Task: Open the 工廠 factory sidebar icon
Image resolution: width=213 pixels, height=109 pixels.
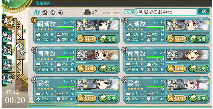Action: tap(7, 79)
